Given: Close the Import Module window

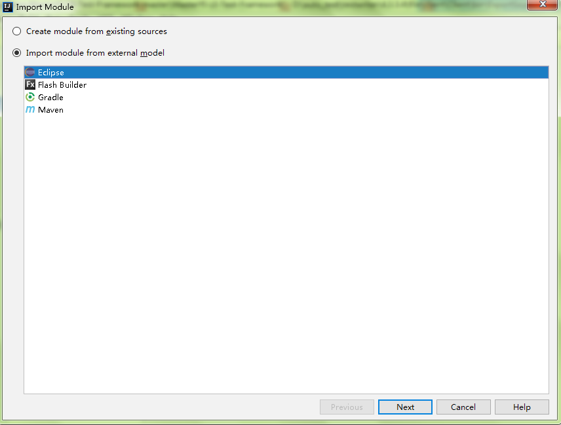Looking at the screenshot, I should coord(542,5).
